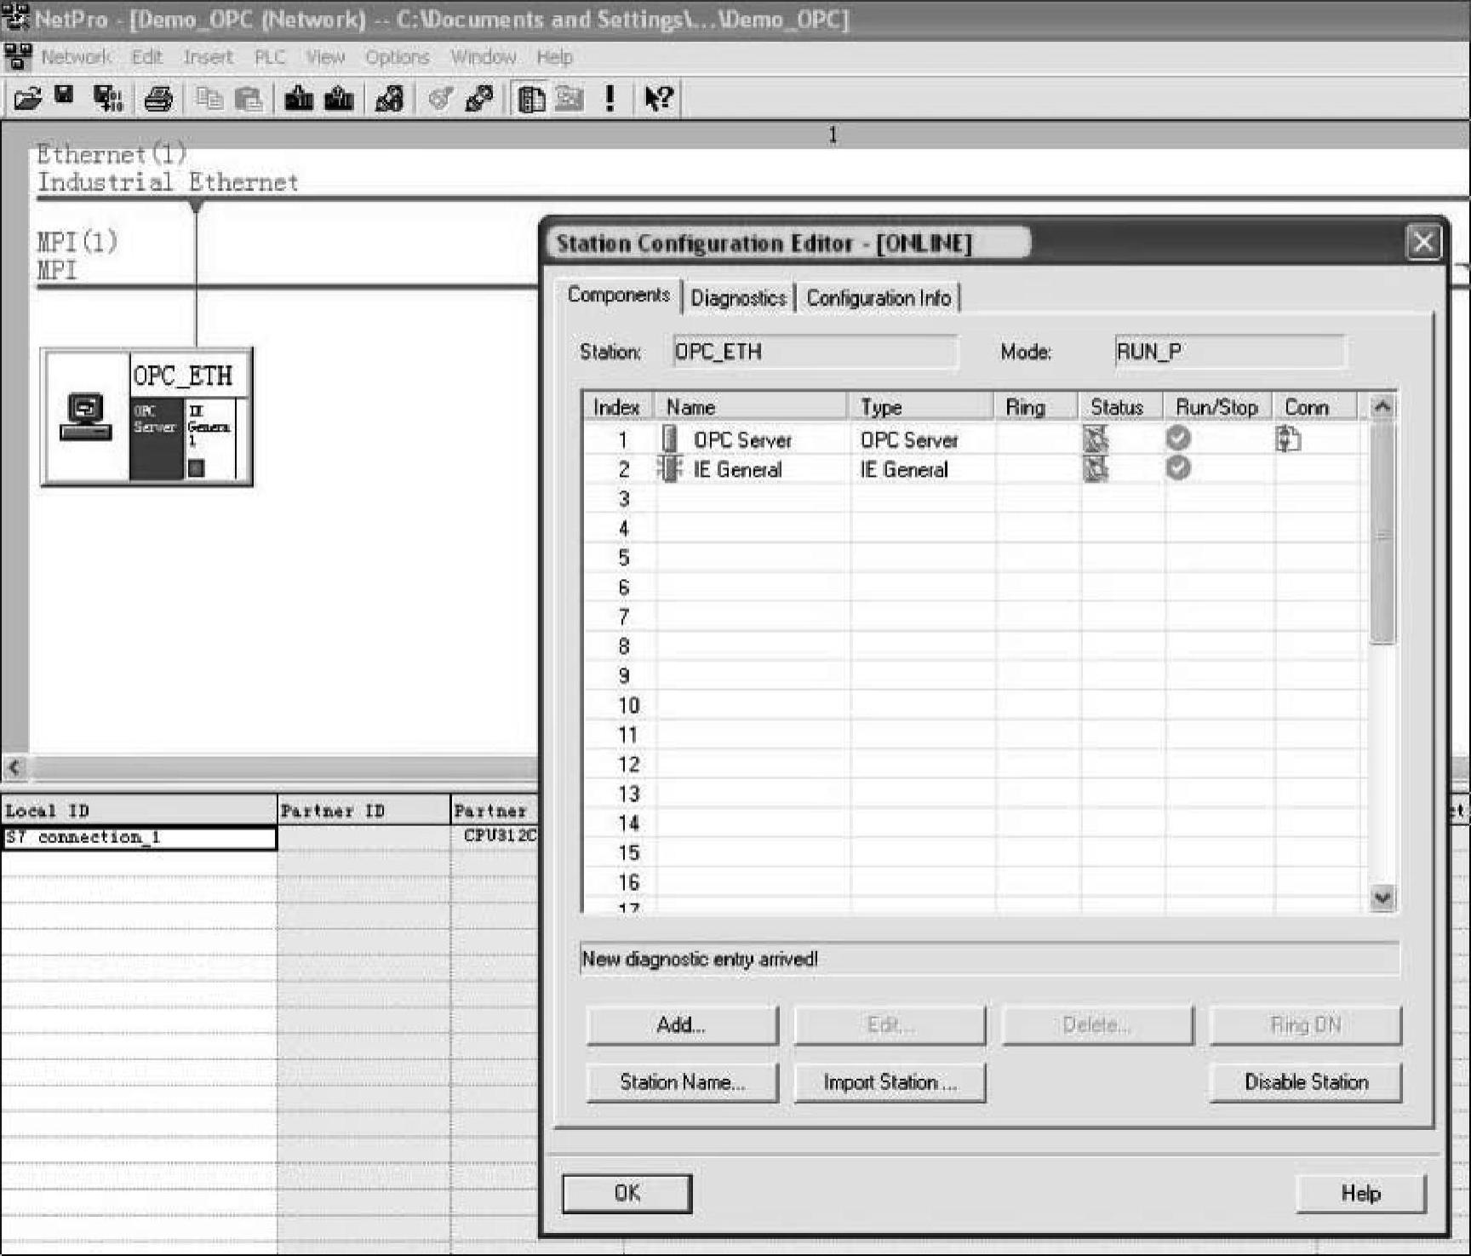This screenshot has width=1471, height=1256.
Task: Click the Upload from PLC icon
Action: coord(339,99)
